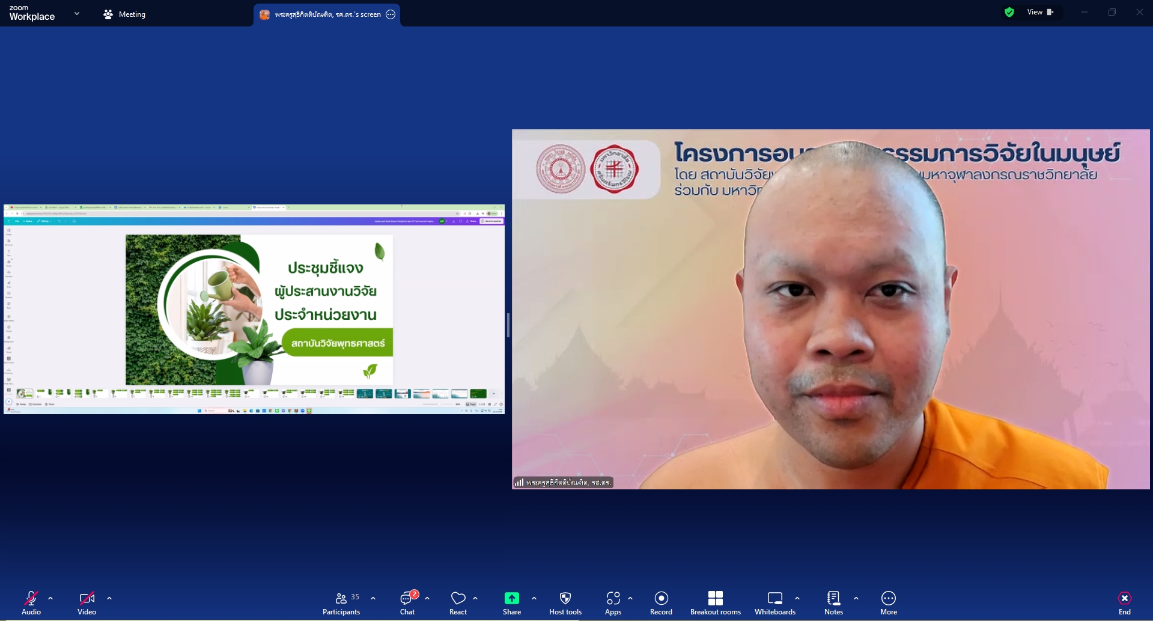This screenshot has width=1153, height=621.
Task: Click the End meeting button
Action: 1124,602
